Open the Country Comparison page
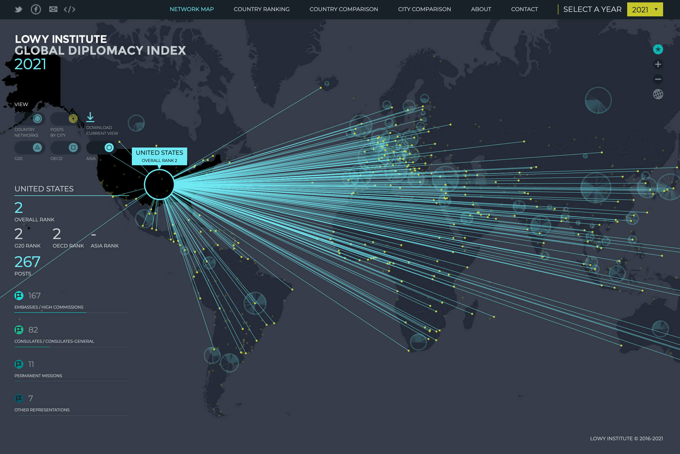 click(344, 9)
